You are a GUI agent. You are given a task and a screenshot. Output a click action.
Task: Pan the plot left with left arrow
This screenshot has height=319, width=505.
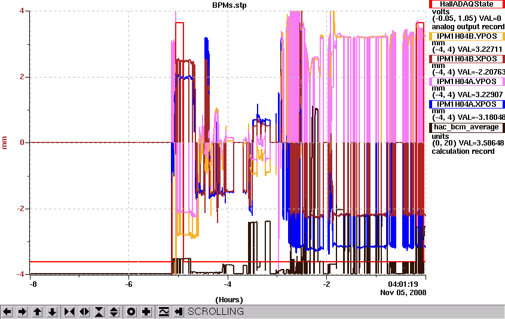click(x=7, y=312)
